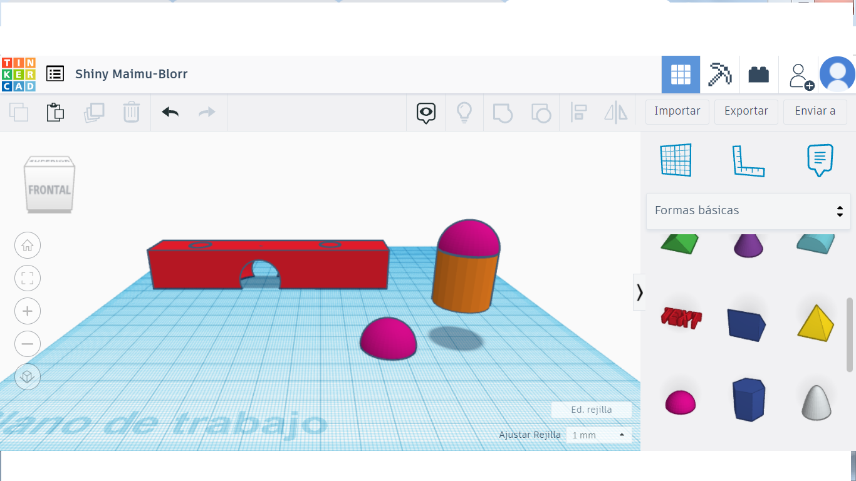Pick the dark blue wedge shape
The width and height of the screenshot is (856, 481).
coord(748,324)
